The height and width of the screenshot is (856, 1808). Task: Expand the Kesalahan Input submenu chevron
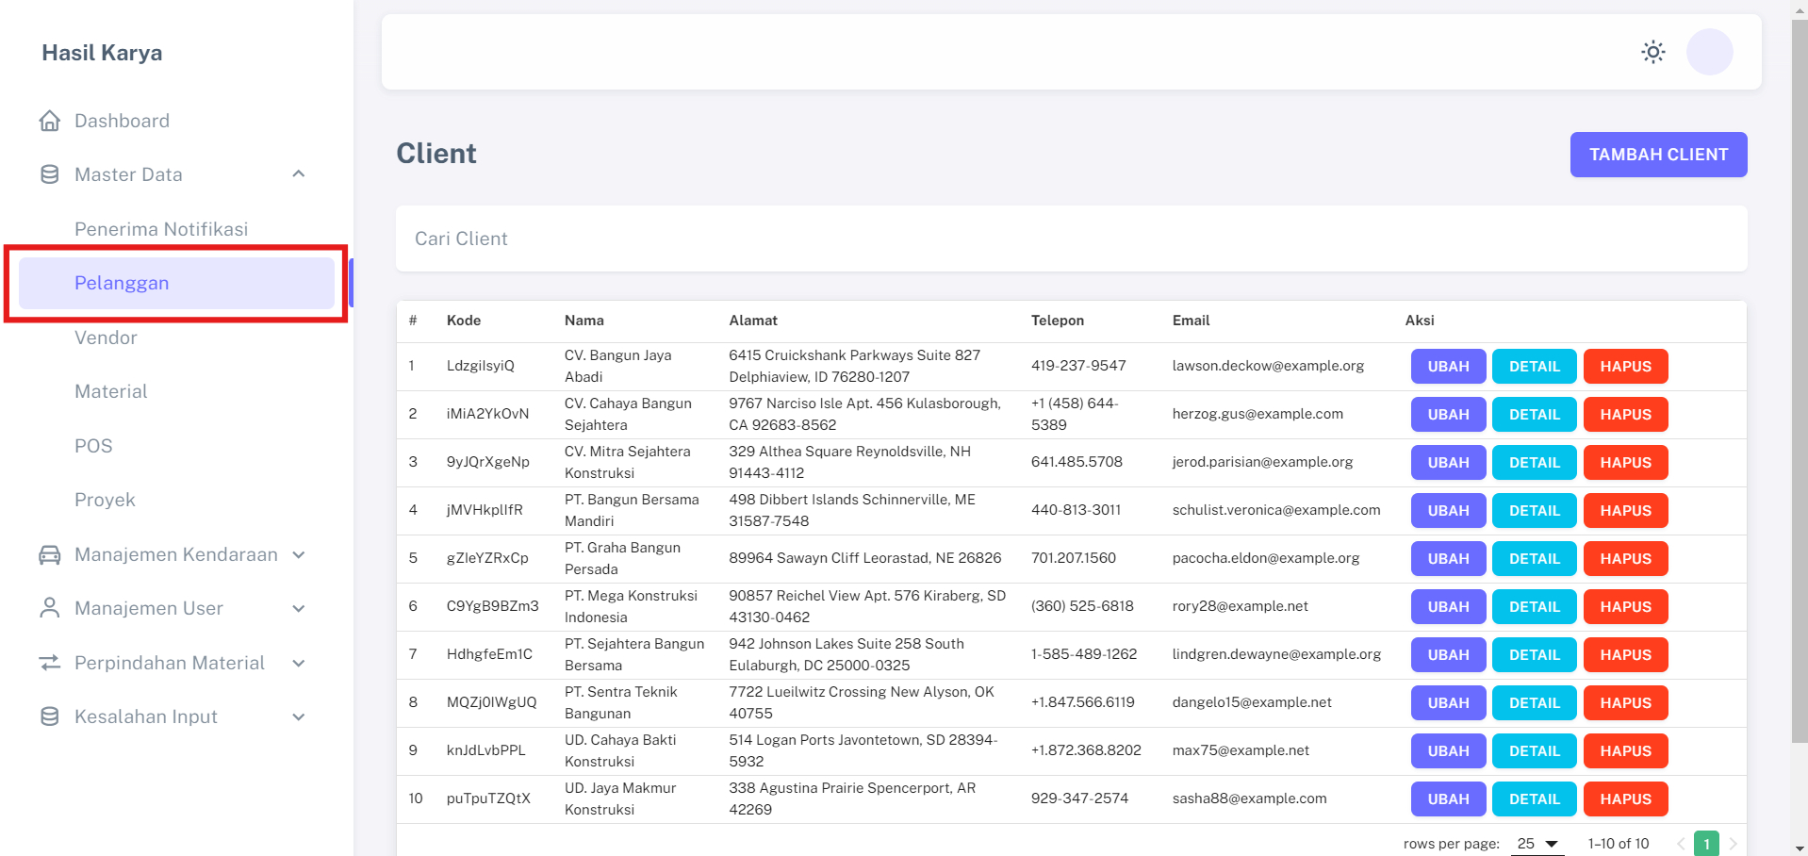299,717
